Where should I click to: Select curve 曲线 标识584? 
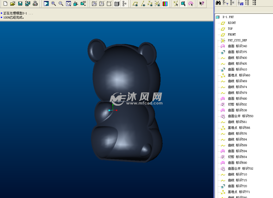click(237, 139)
